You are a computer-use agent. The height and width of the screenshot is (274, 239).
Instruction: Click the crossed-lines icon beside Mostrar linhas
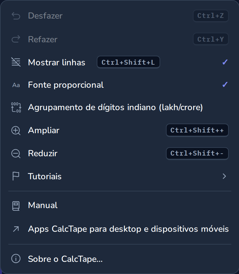[x=16, y=62]
